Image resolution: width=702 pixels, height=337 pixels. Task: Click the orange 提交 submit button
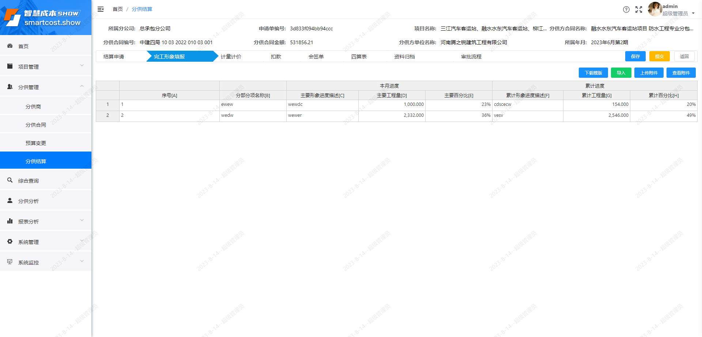point(659,56)
